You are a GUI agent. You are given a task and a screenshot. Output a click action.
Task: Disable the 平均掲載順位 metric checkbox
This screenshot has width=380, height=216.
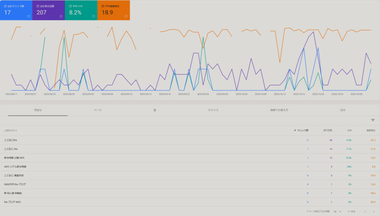(103, 6)
